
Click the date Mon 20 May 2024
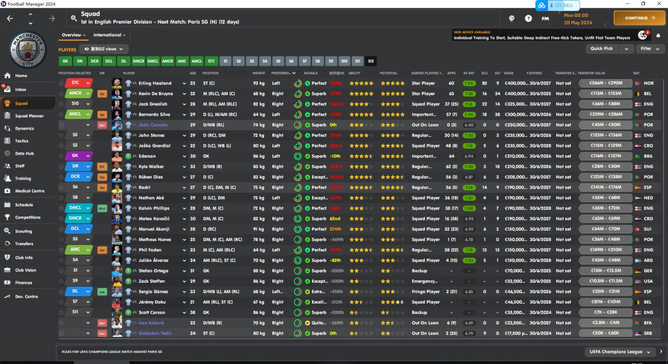click(x=578, y=19)
